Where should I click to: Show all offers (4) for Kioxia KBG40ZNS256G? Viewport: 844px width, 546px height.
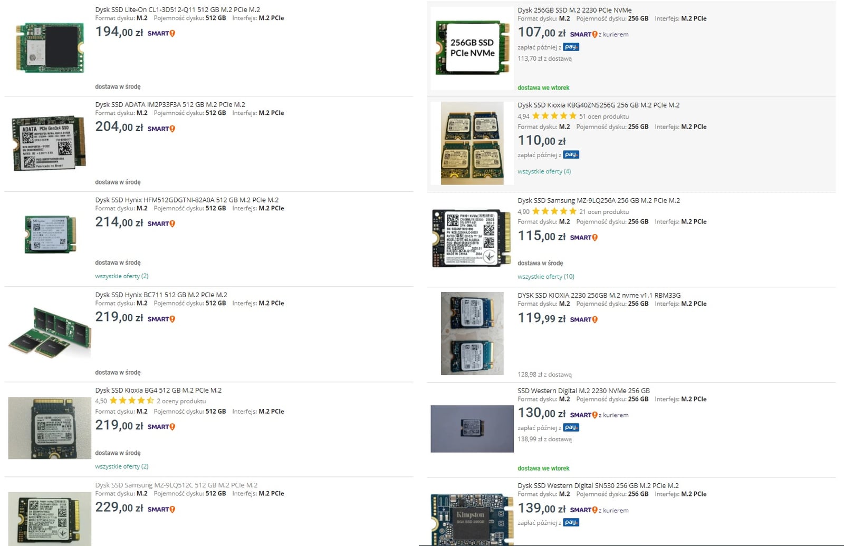544,171
